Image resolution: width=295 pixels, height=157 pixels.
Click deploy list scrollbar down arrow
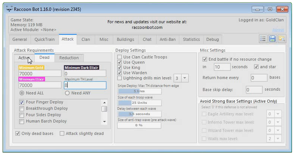pyautogui.click(x=104, y=122)
